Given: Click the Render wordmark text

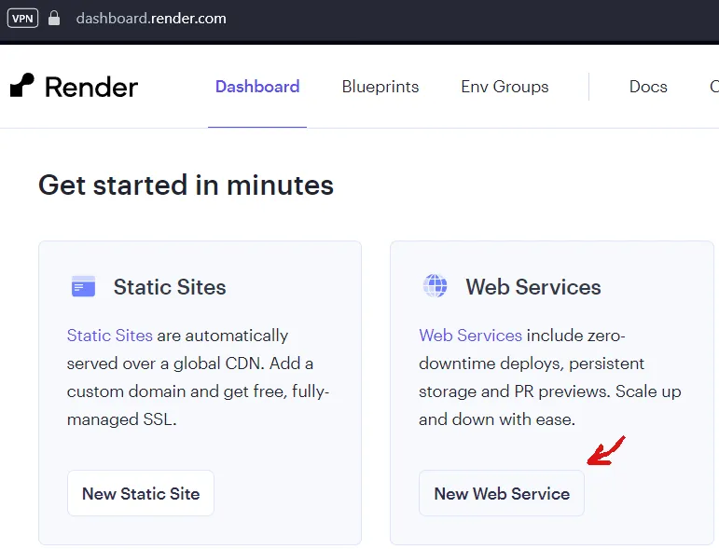Looking at the screenshot, I should pyautogui.click(x=91, y=87).
